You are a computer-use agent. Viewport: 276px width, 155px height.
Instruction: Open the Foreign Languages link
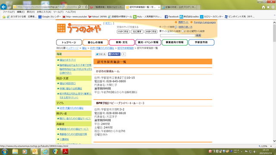tap(205, 22)
